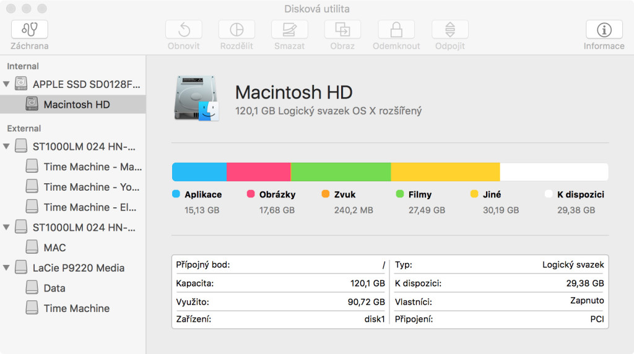
Task: Click the Obrázky legend label
Action: coord(277,194)
